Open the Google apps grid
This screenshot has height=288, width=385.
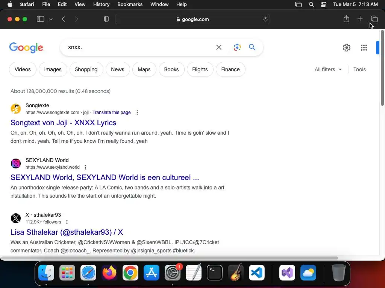pyautogui.click(x=364, y=48)
